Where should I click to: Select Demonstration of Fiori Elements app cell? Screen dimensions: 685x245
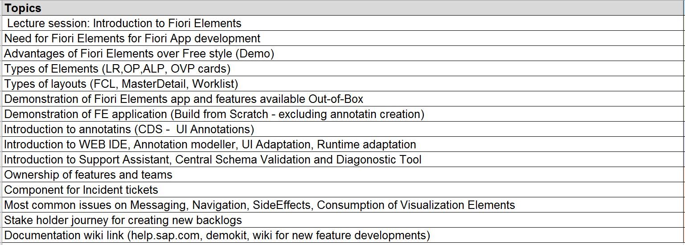click(x=184, y=99)
